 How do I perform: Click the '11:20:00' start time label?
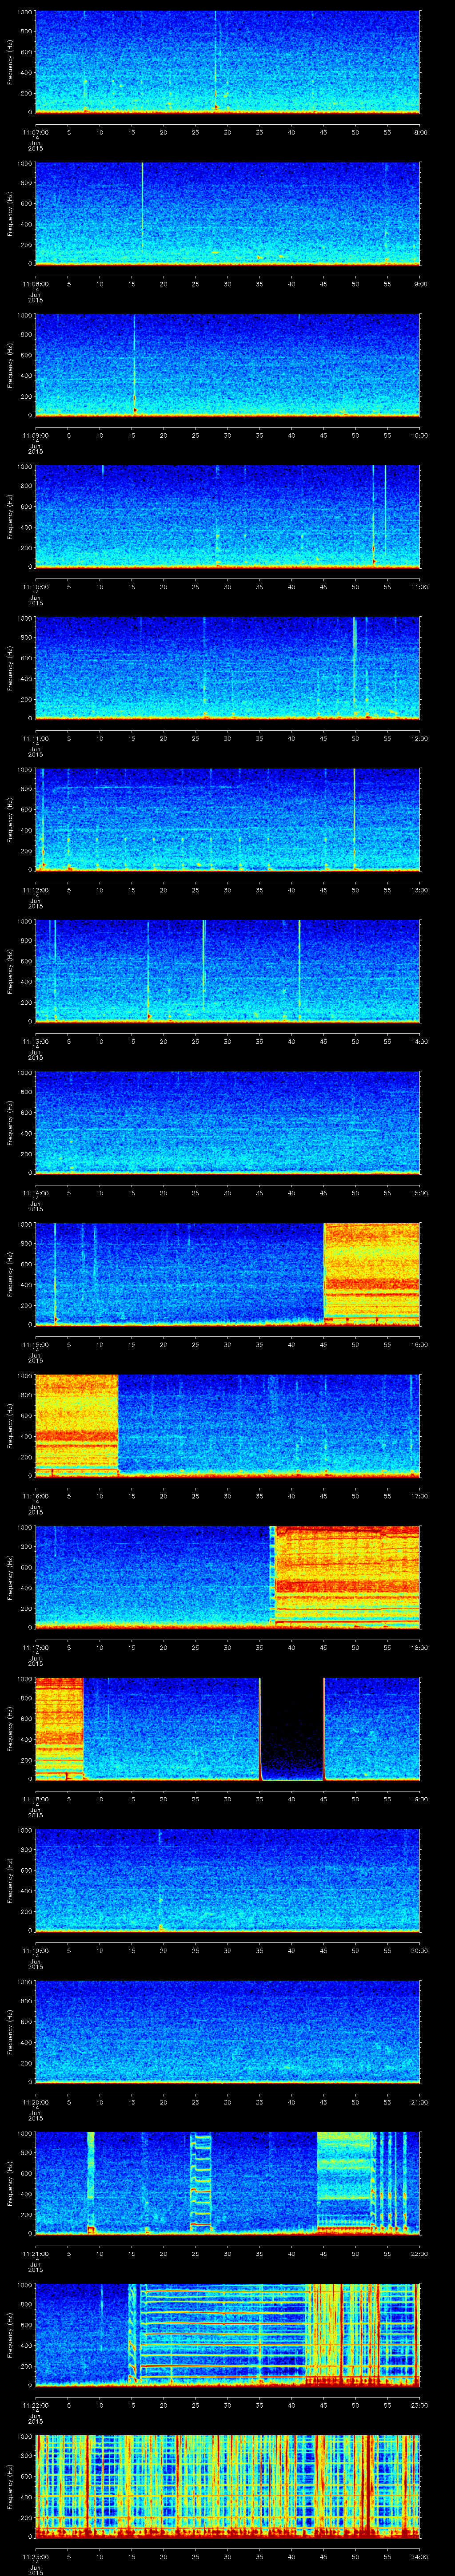point(35,2101)
